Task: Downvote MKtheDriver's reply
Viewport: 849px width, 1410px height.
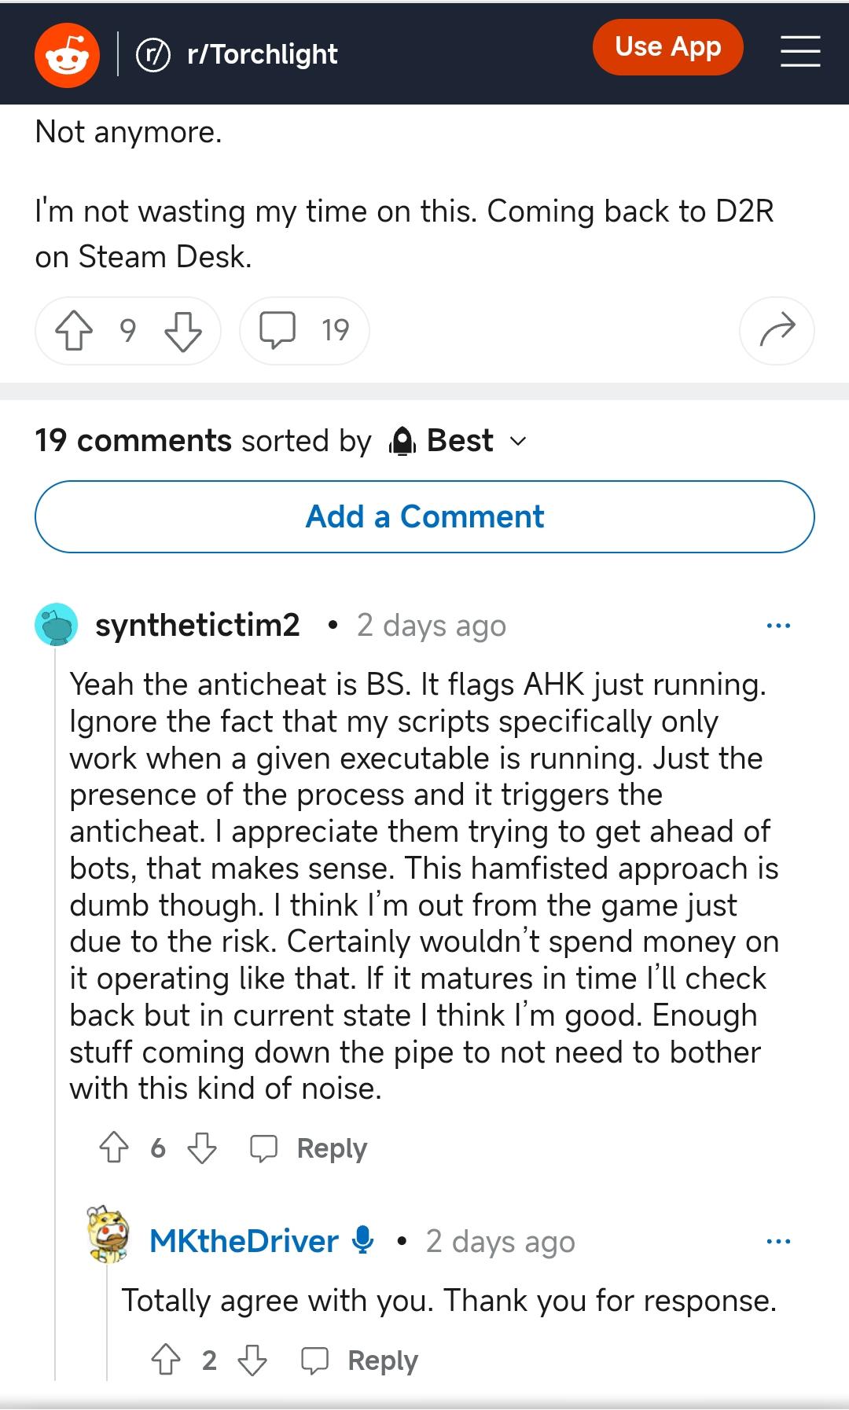Action: [x=252, y=1360]
